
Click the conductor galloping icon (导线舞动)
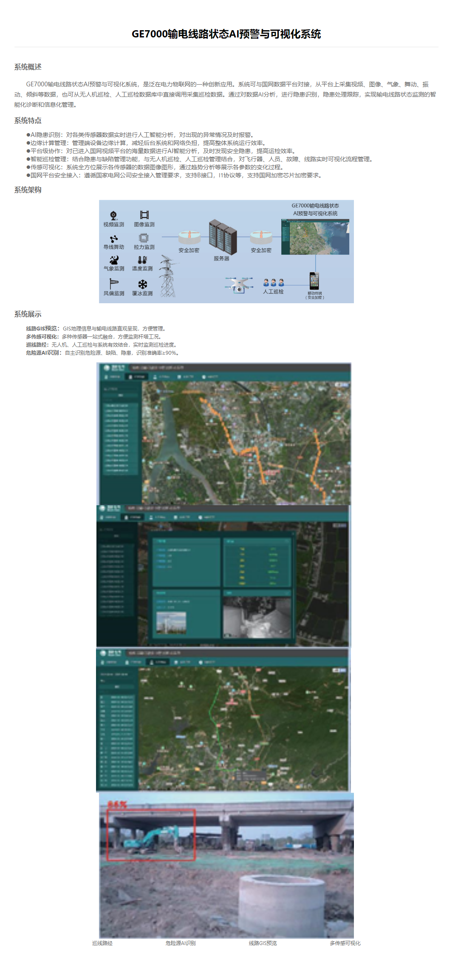pyautogui.click(x=114, y=239)
